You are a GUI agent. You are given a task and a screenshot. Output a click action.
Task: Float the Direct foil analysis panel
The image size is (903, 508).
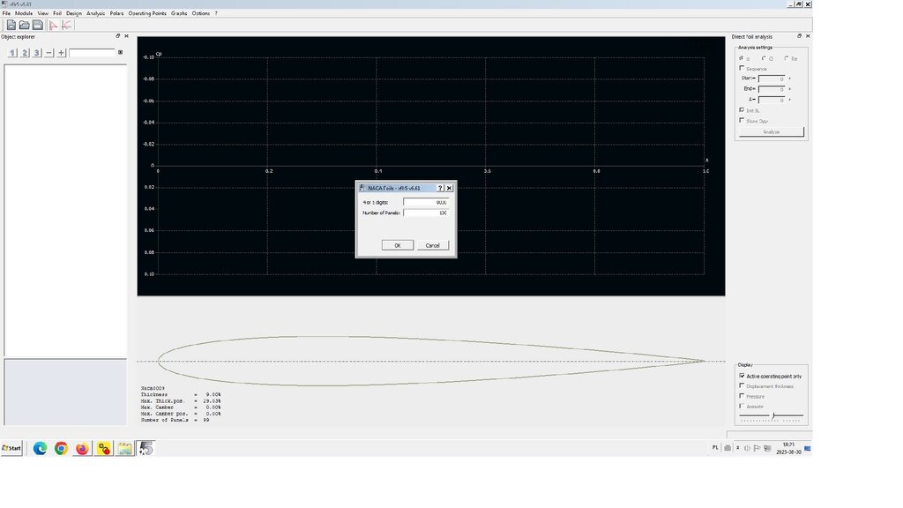point(800,36)
